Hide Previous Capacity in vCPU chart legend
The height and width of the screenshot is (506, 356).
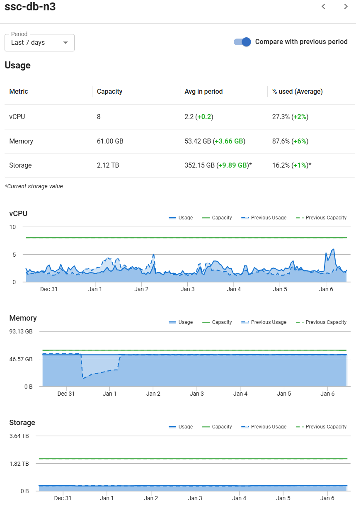[321, 218]
